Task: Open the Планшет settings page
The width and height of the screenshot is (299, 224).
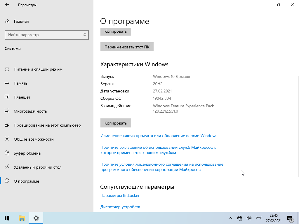Action: (x=22, y=97)
